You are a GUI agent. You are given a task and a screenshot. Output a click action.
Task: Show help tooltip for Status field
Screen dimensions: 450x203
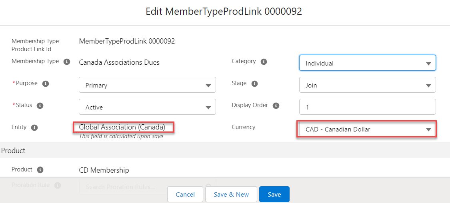pos(40,105)
